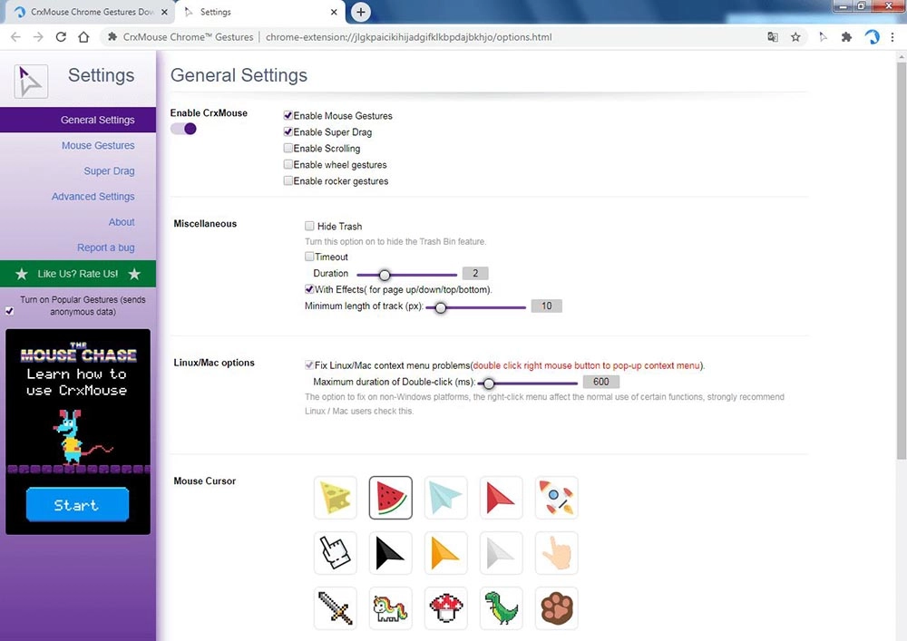Choose the light blue paper plane cursor
Viewport: 907px width, 641px height.
pyautogui.click(x=445, y=498)
